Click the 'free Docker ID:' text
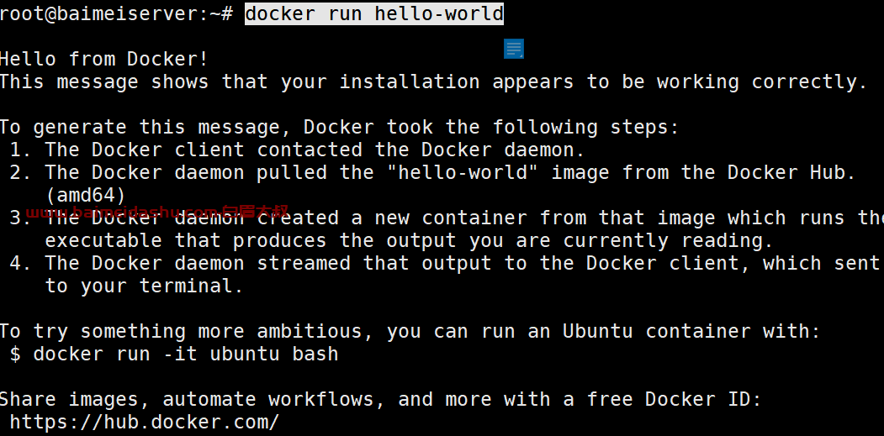The width and height of the screenshot is (884, 436). pyautogui.click(x=675, y=399)
